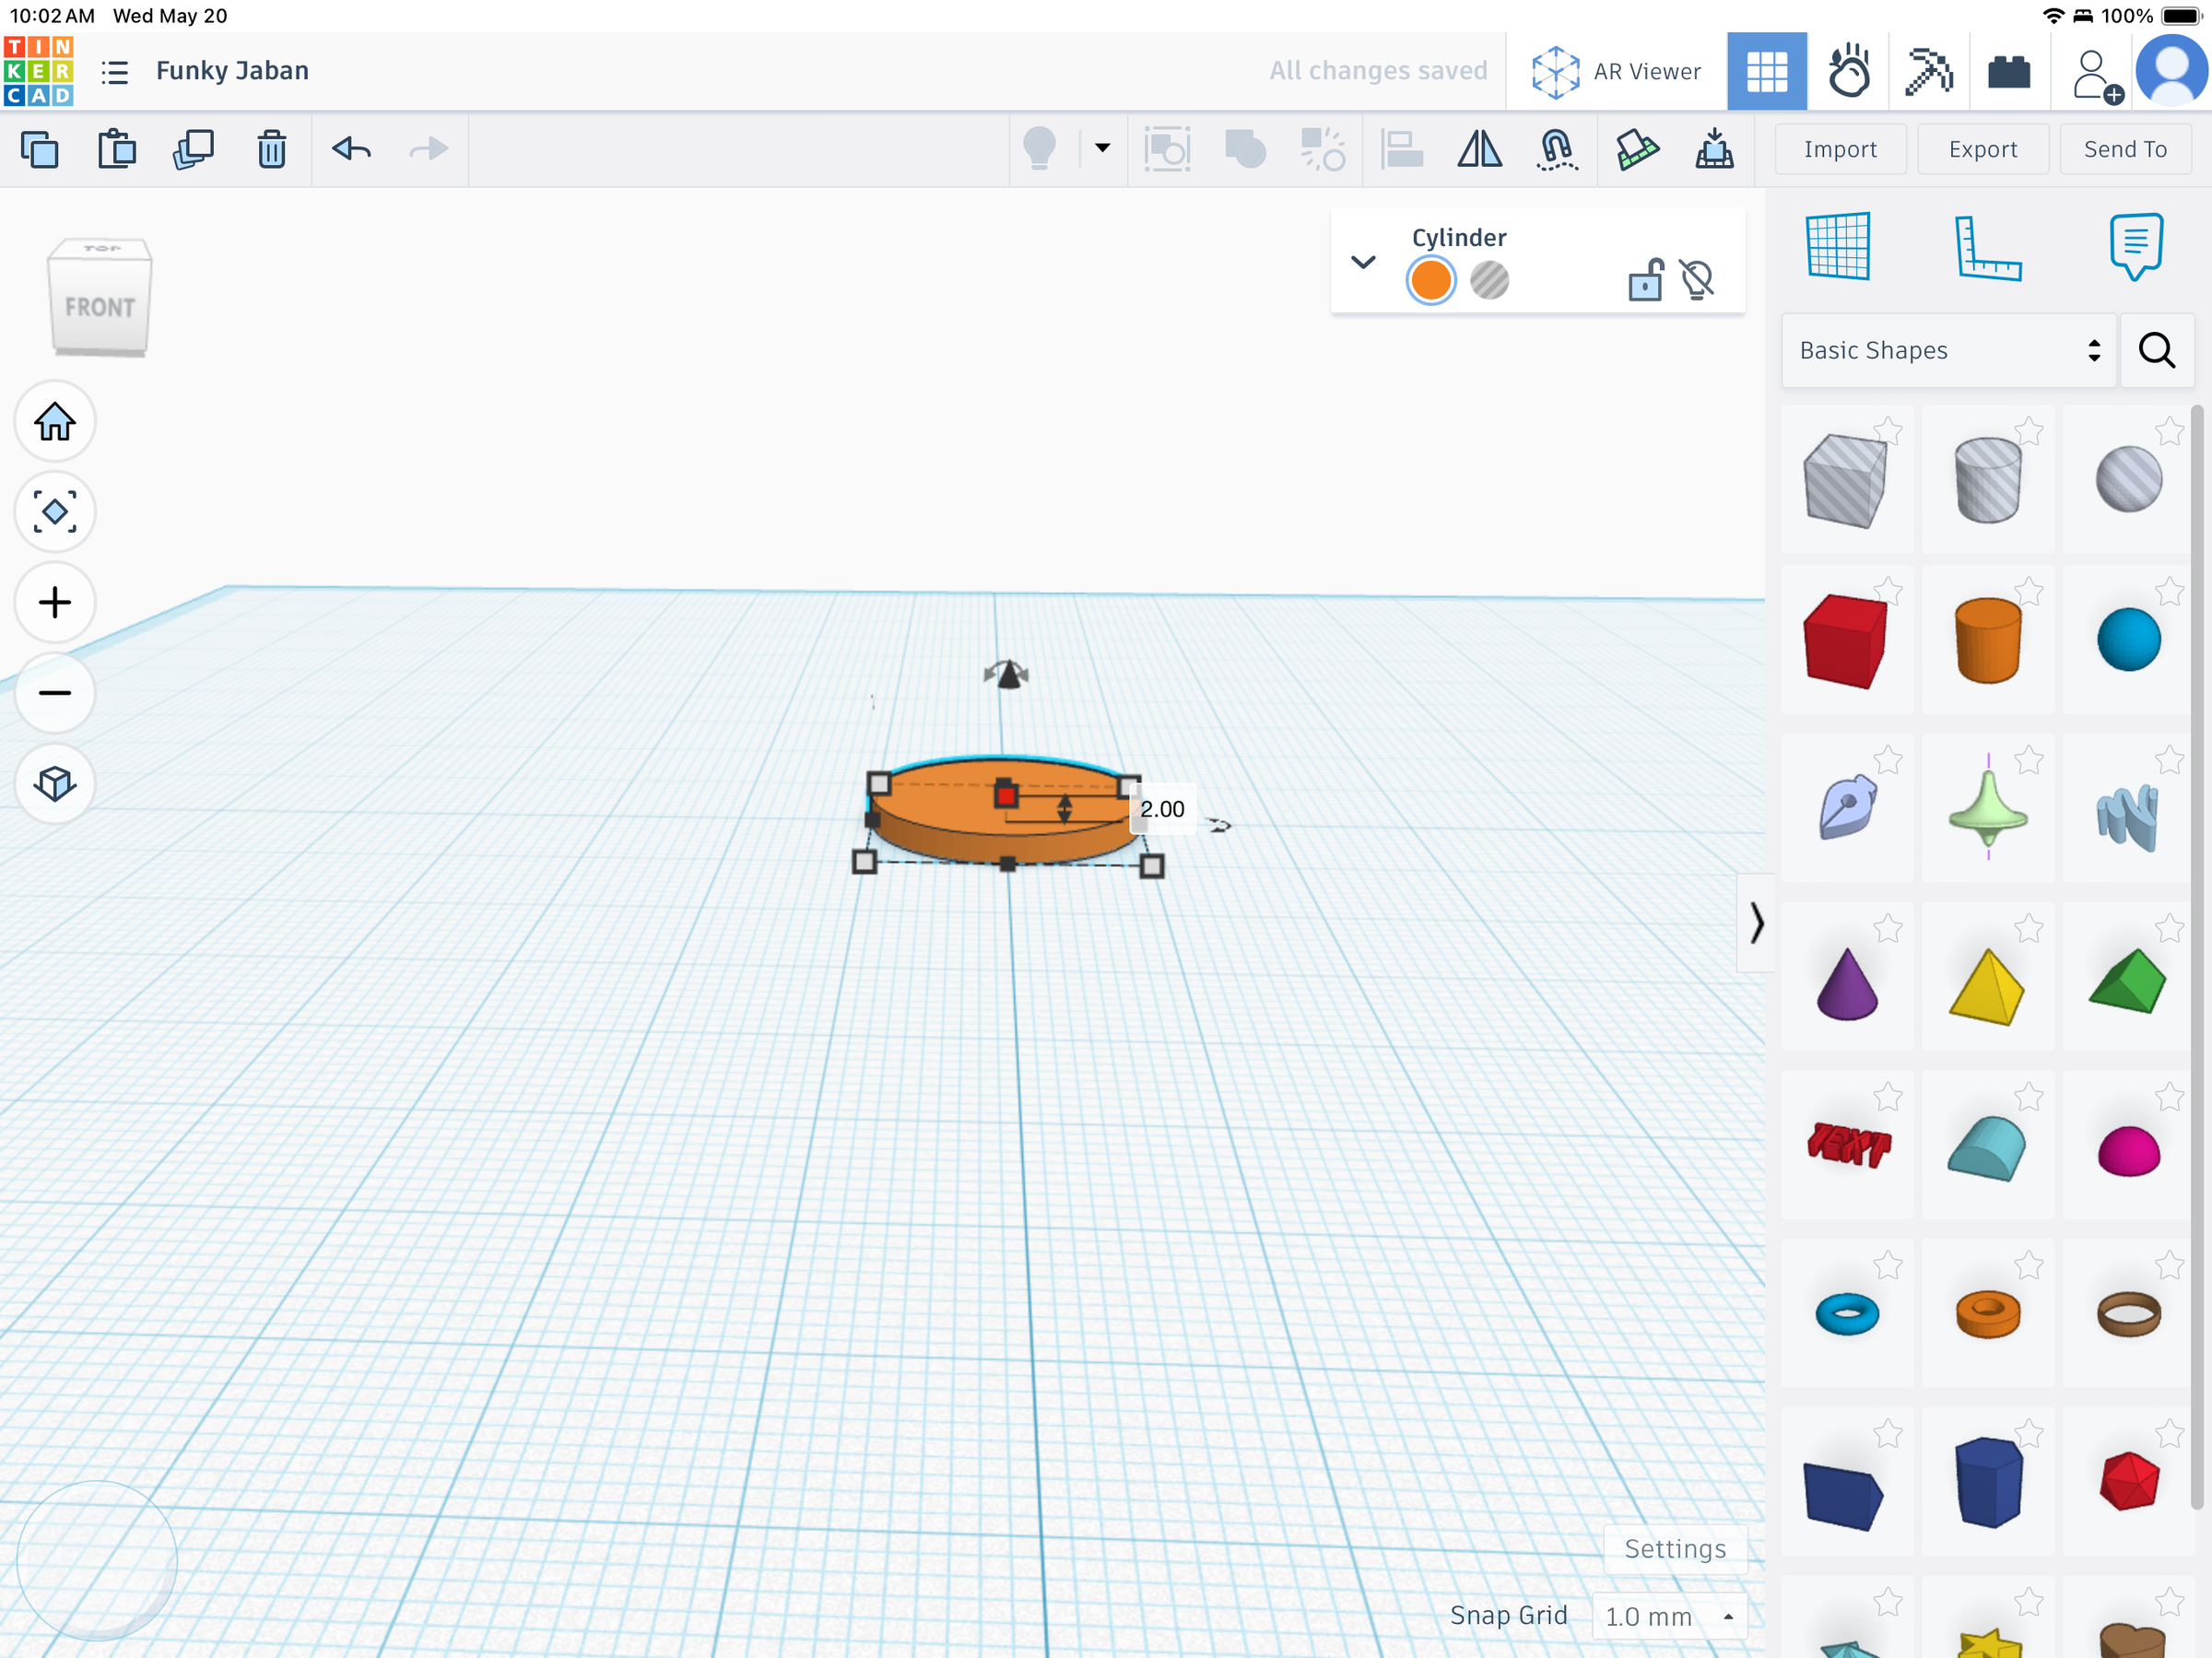
Task: Open the user profile avatar
Action: [x=2171, y=71]
